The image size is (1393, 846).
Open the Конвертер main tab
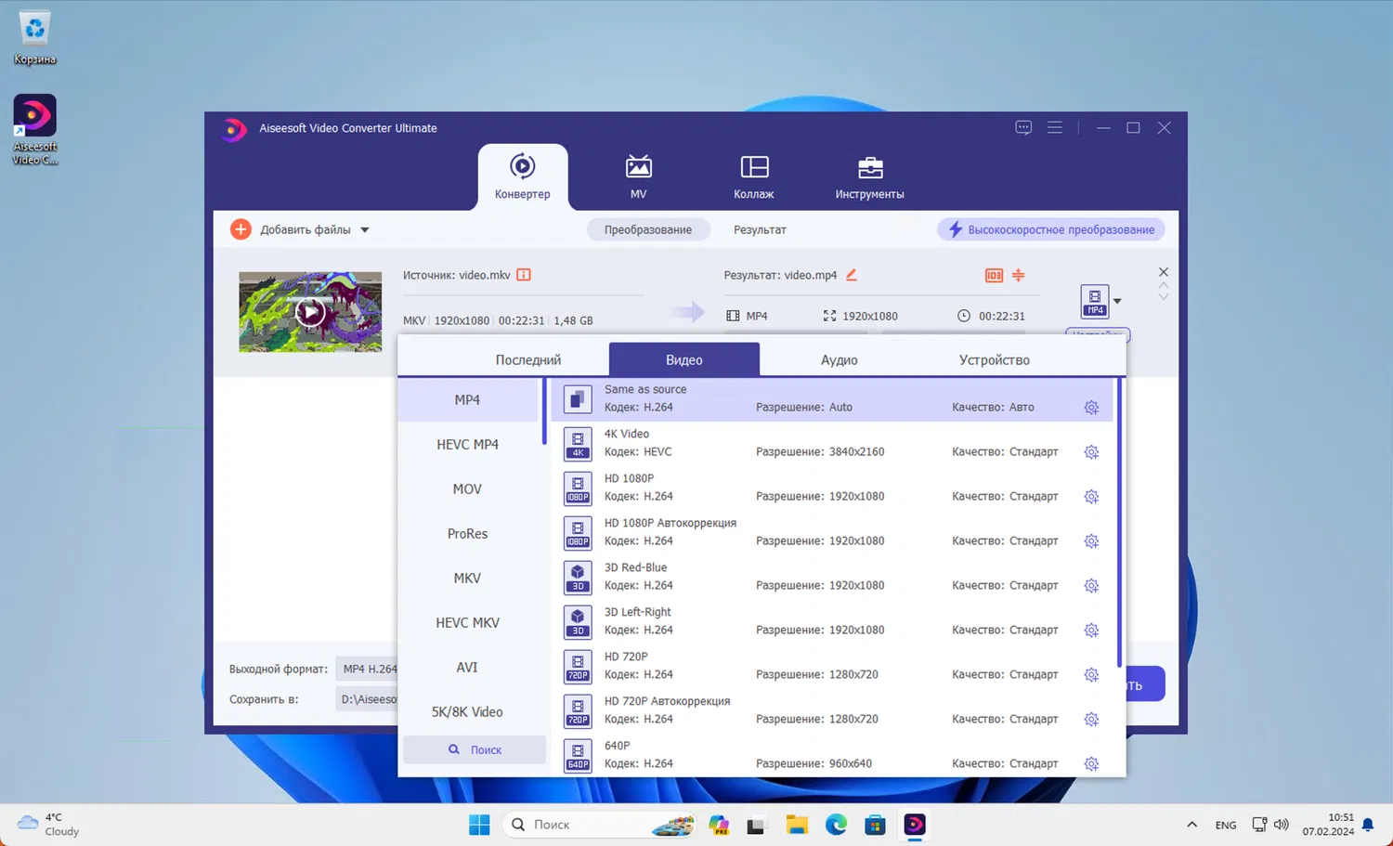tap(523, 176)
